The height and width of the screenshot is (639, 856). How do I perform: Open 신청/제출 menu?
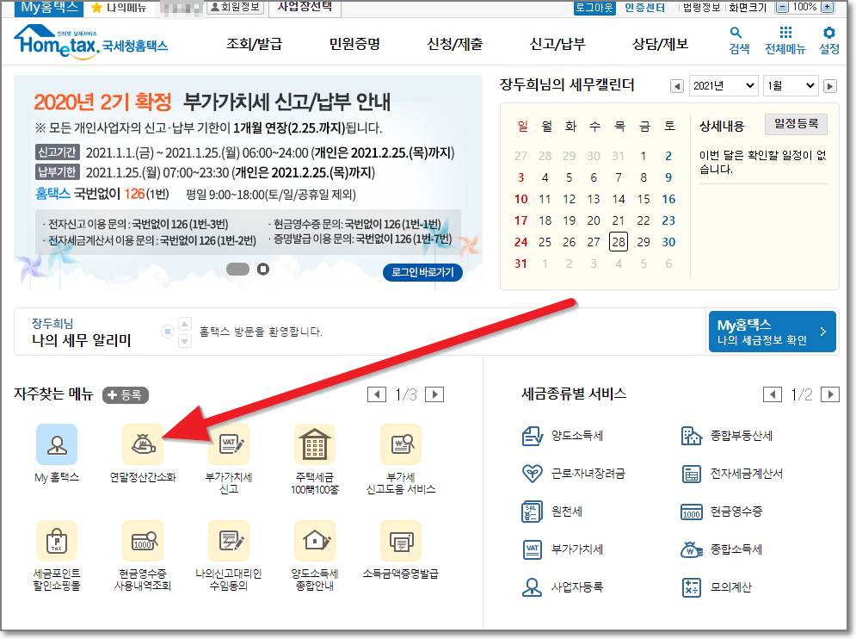pyautogui.click(x=455, y=44)
